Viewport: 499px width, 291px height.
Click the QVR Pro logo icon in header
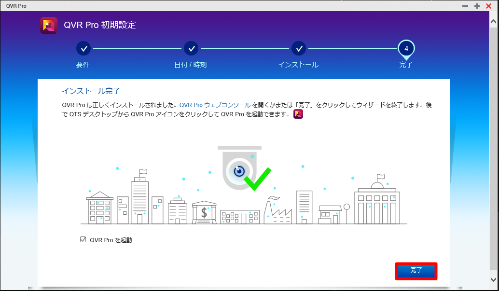pyautogui.click(x=49, y=26)
